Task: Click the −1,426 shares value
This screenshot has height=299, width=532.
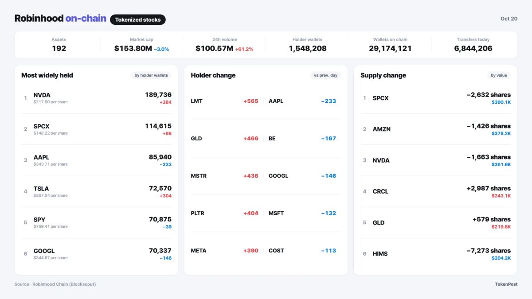Action: [489, 126]
